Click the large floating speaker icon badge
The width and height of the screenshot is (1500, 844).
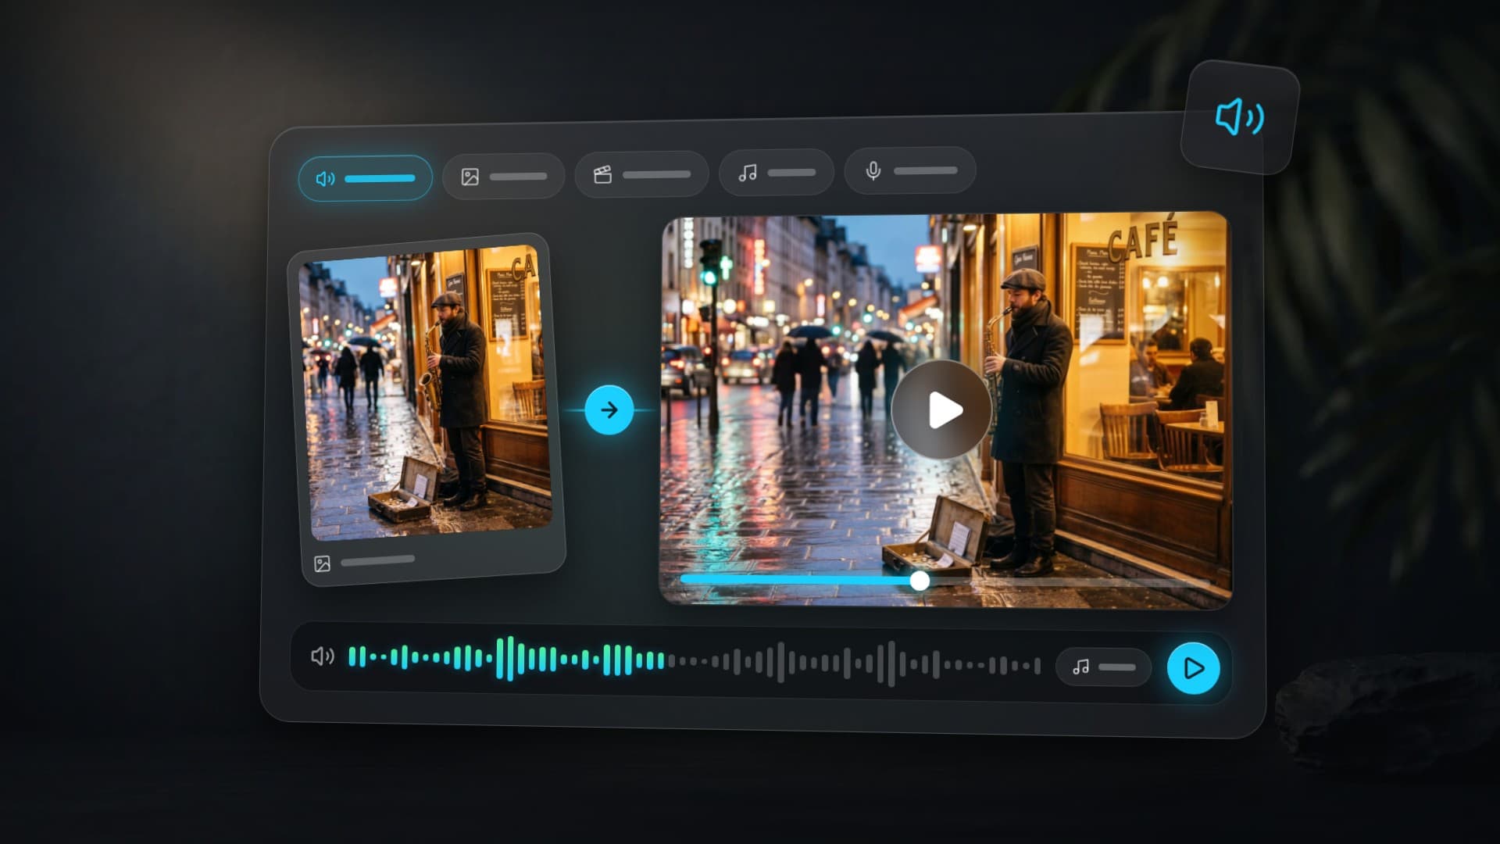point(1240,117)
